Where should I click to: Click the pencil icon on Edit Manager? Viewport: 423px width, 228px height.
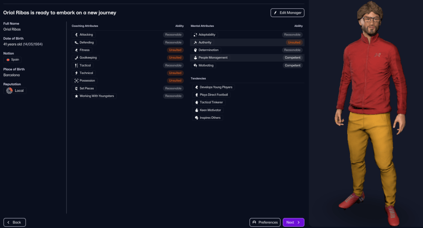275,13
